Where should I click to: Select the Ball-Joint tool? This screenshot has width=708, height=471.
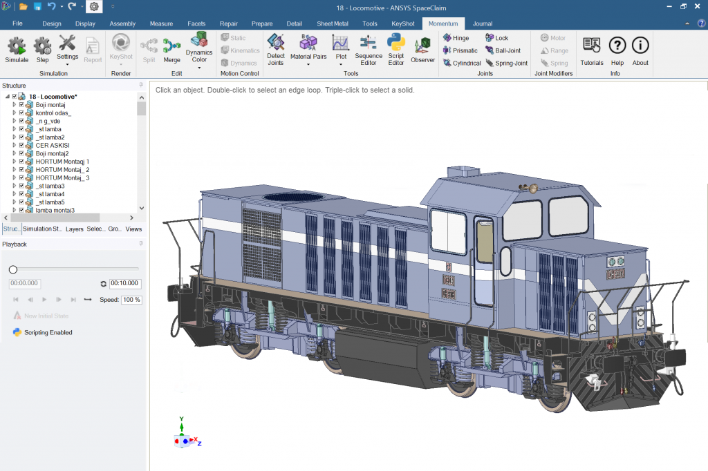click(x=503, y=50)
